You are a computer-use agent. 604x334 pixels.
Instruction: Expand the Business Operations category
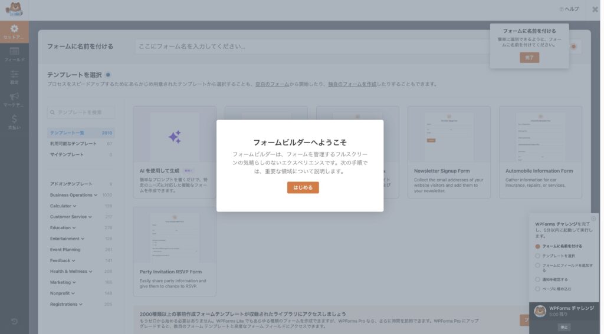(x=74, y=195)
